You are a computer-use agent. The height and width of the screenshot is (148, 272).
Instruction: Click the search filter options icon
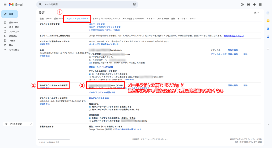pyautogui.click(x=134, y=4)
